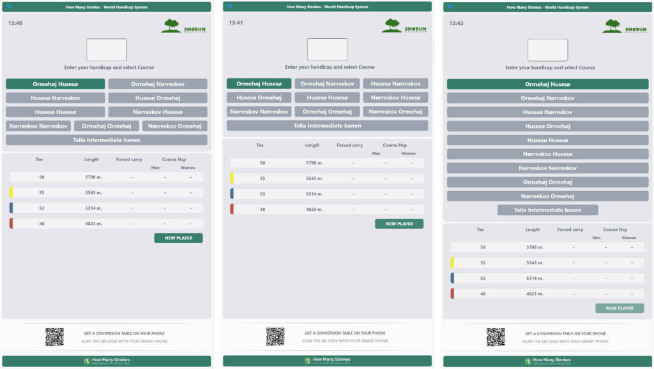Image resolution: width=654 pixels, height=369 pixels.
Task: Select Telia Intermediate banen in the 13:41 screen
Action: point(328,126)
